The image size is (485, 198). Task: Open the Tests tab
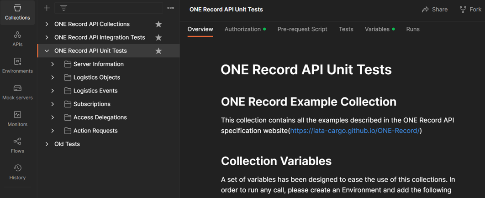click(346, 29)
